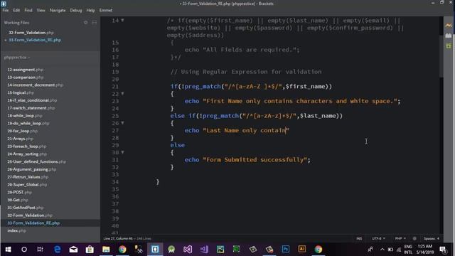455x256 pixels.
Task: Open 14-increment_decrement.php file
Action: [35, 85]
